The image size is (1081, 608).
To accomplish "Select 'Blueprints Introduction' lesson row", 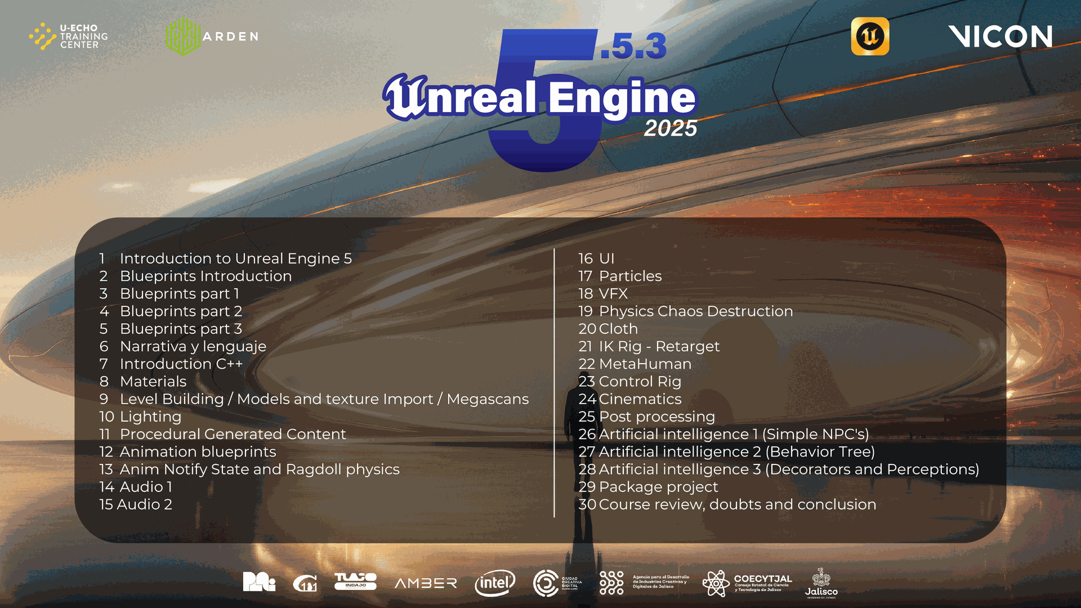I will pyautogui.click(x=195, y=276).
